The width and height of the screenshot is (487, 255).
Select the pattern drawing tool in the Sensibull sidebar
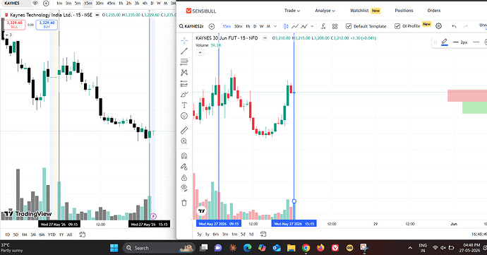[184, 73]
